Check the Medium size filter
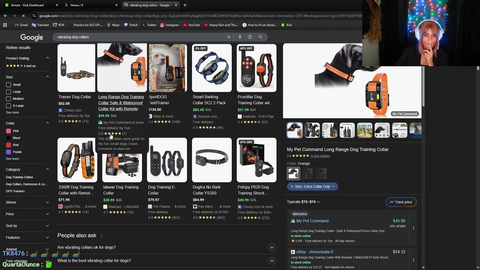The image size is (480, 270). (x=8, y=99)
